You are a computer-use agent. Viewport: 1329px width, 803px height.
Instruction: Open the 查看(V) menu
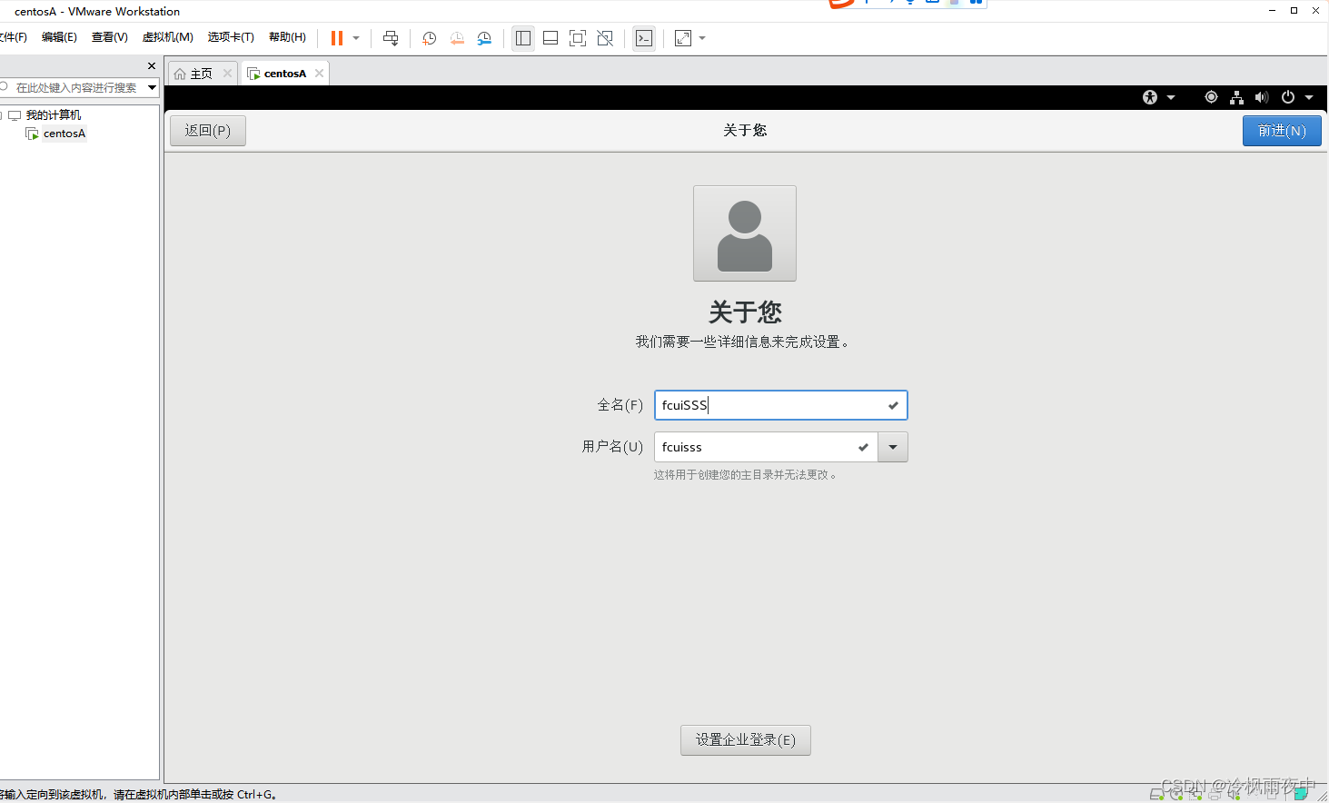point(110,37)
